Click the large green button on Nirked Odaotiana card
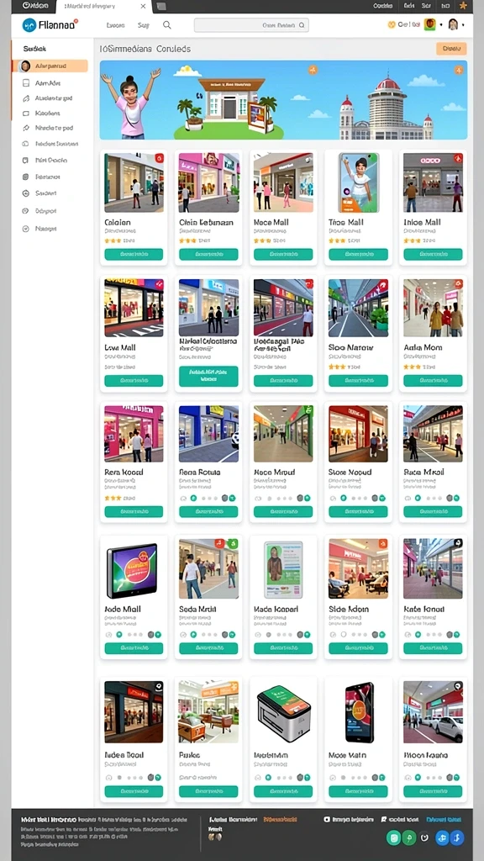 (x=208, y=376)
